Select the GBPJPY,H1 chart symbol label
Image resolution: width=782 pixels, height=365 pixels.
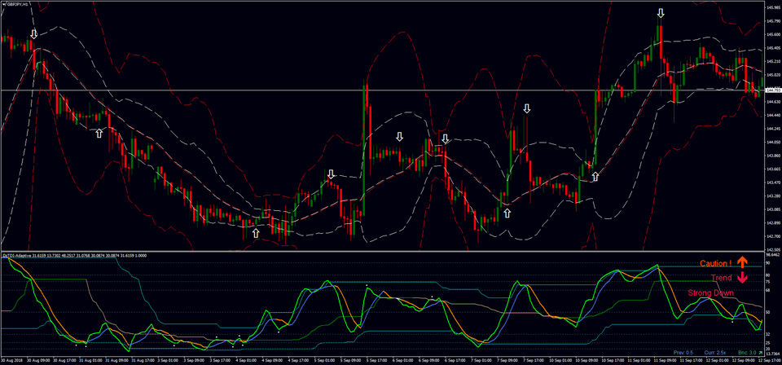tap(18, 5)
